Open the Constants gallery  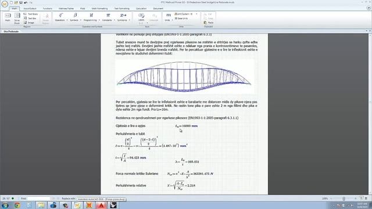[107, 17]
